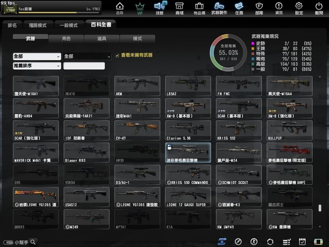Screen dimensions: 329x247
Task: Open the 部隊 clan shield icon
Action: [259, 9]
